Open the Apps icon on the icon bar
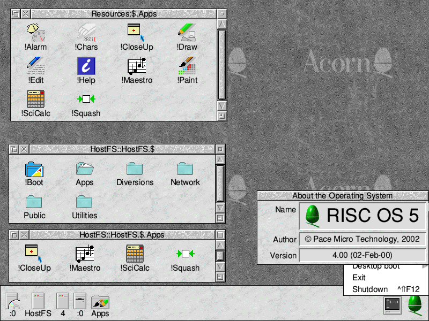This screenshot has width=429, height=321. [100, 305]
